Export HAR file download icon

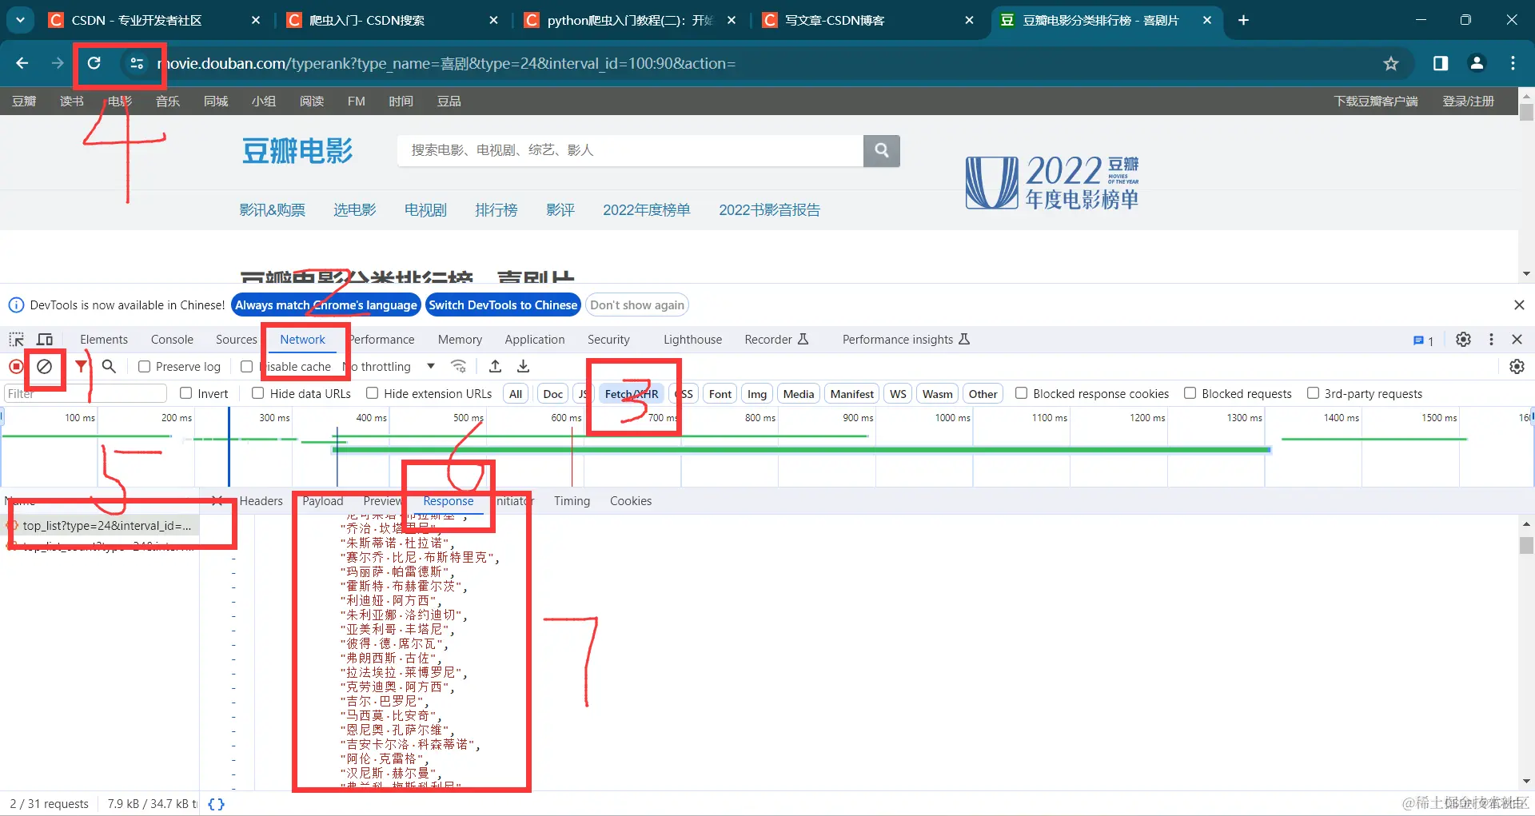[524, 366]
